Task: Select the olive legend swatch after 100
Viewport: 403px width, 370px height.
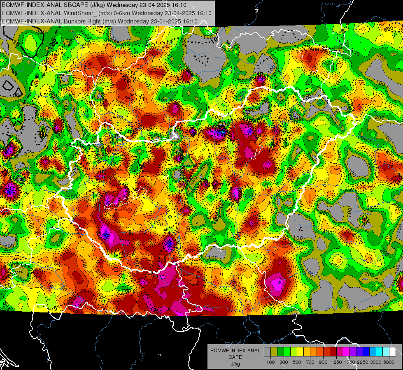Action: [274, 352]
